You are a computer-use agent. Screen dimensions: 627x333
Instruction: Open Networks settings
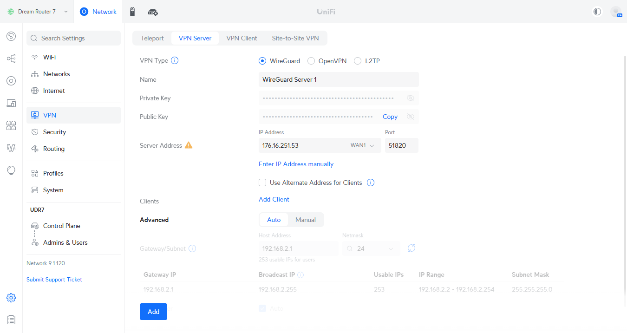click(73, 74)
